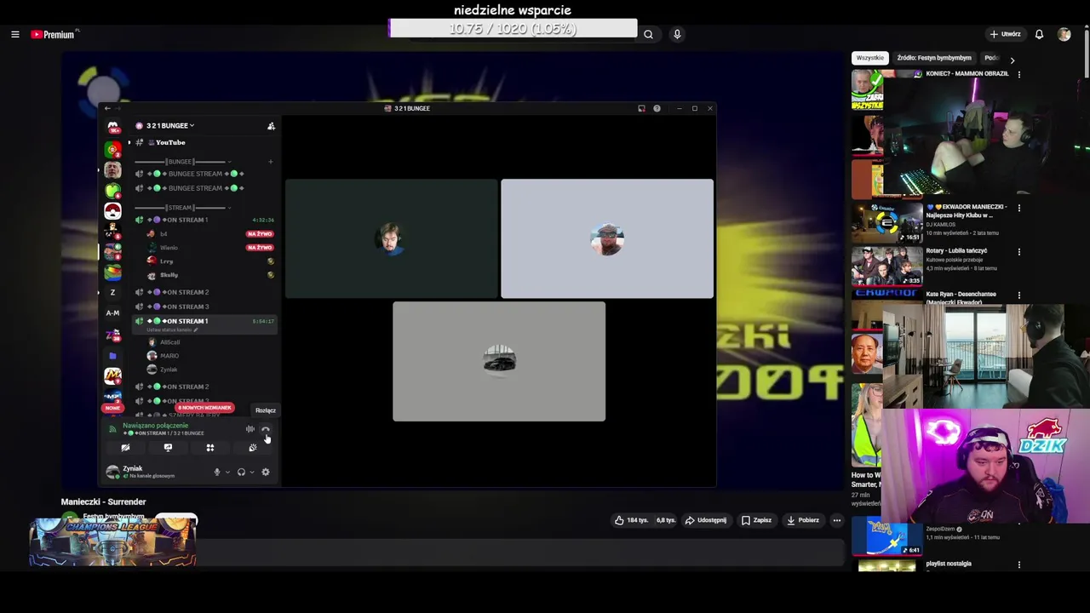Click the Udostępnij share button
The width and height of the screenshot is (1090, 613).
click(x=706, y=520)
